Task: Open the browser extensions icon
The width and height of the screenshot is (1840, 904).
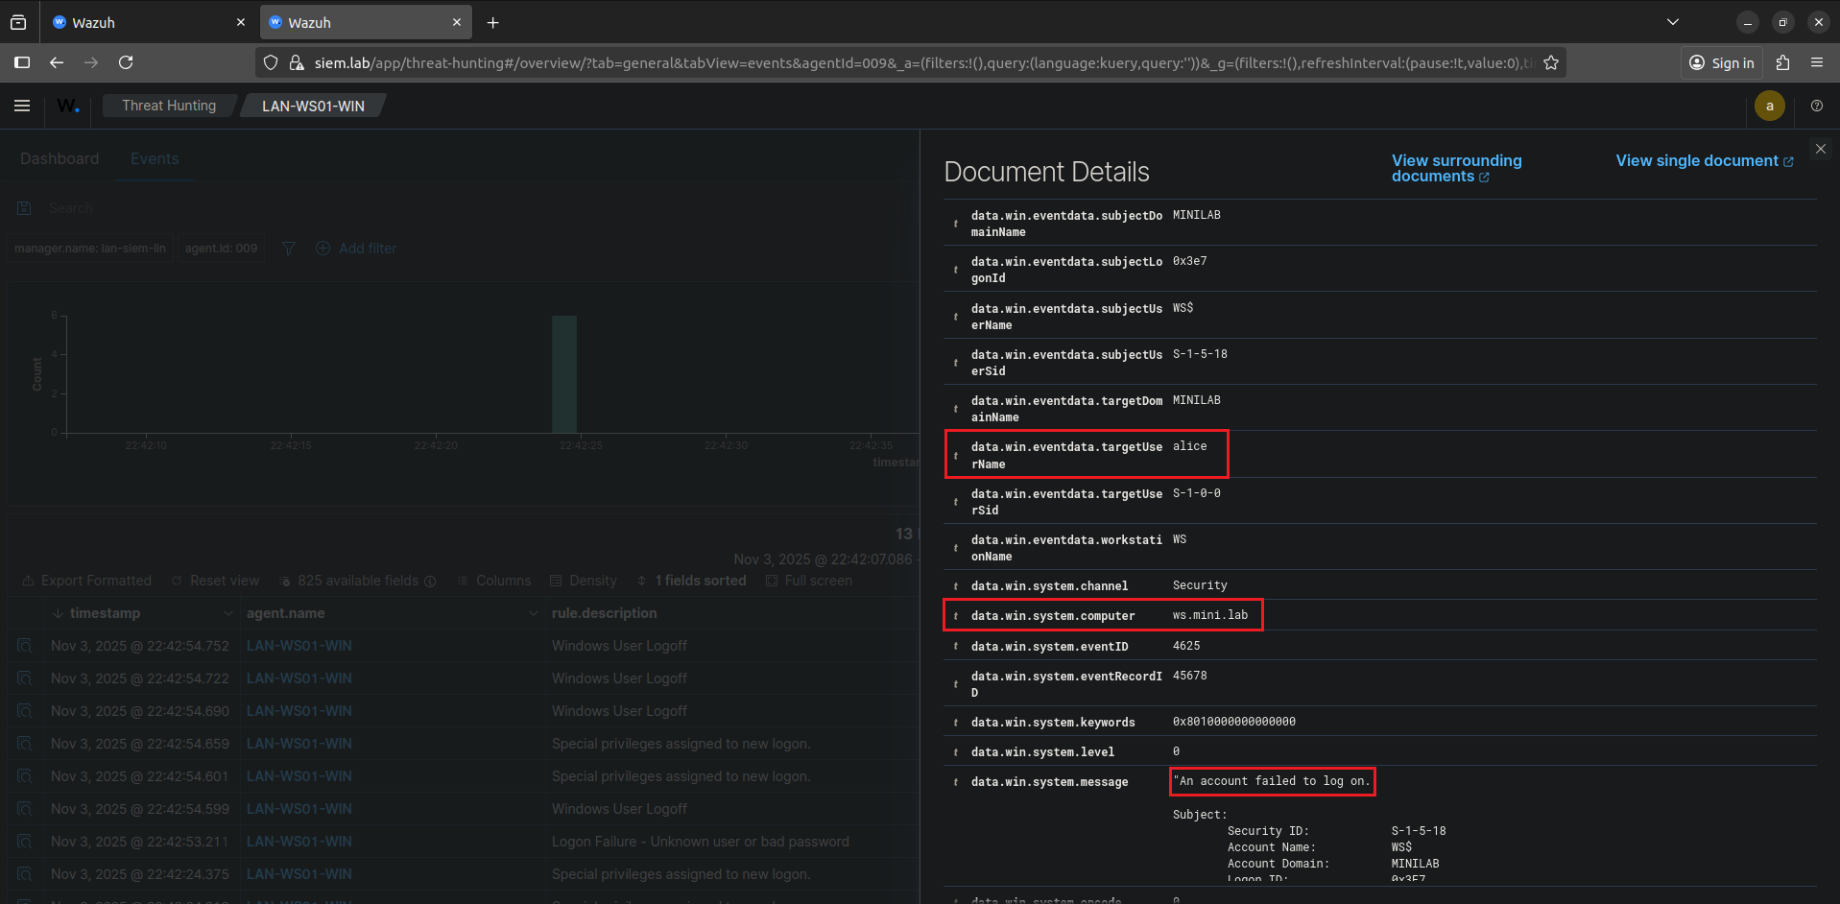Action: point(1782,62)
